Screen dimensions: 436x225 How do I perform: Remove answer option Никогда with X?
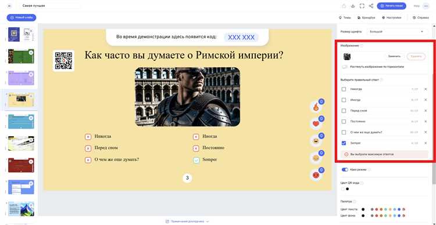coord(426,89)
